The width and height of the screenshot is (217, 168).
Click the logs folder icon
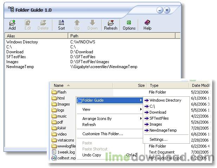coord(54,110)
